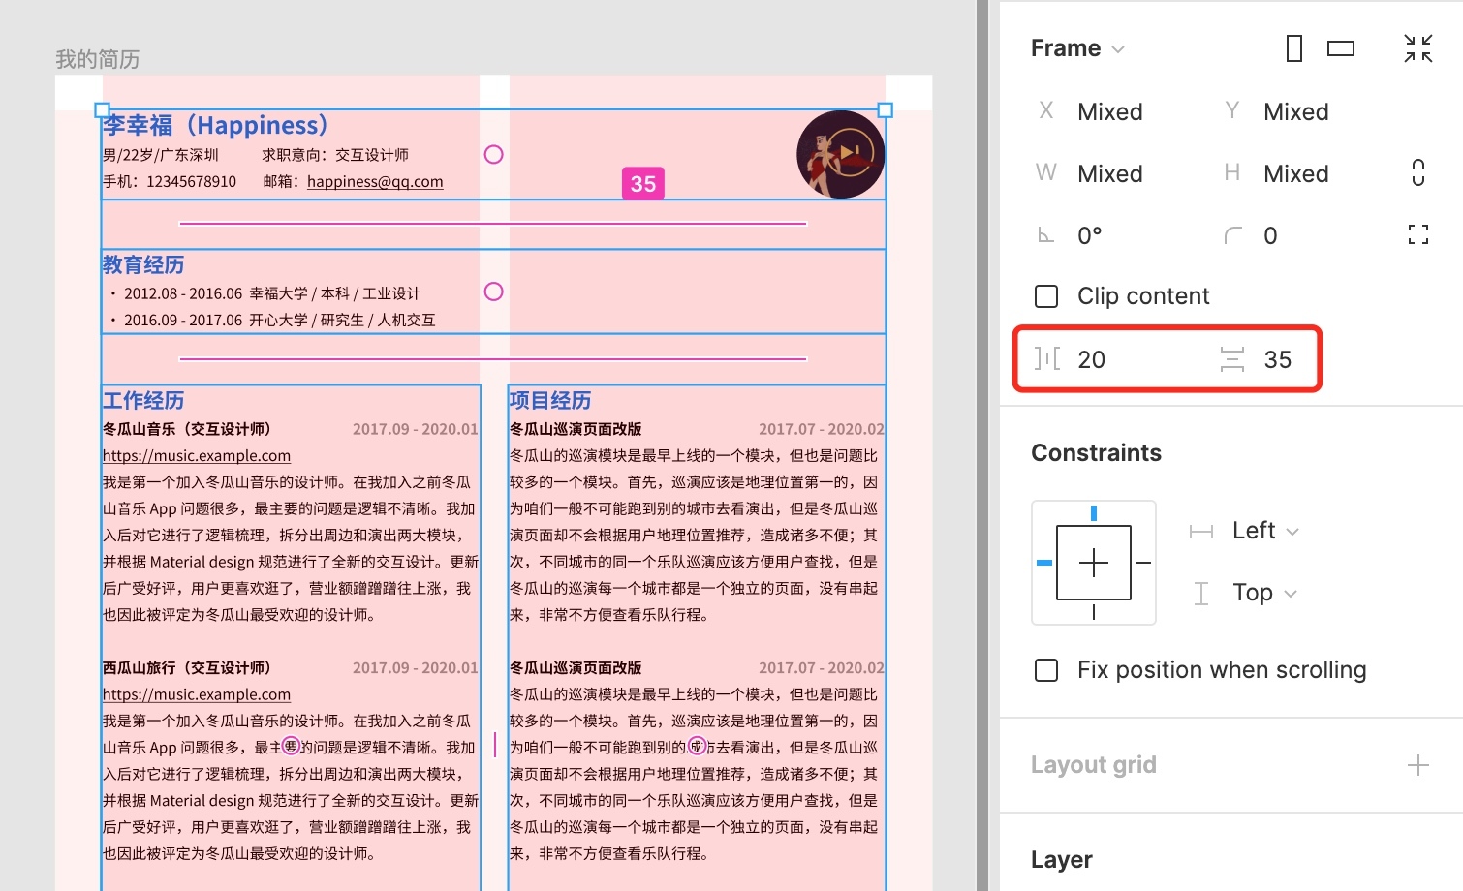Click the height H Mixed field
The width and height of the screenshot is (1463, 891).
point(1296,173)
